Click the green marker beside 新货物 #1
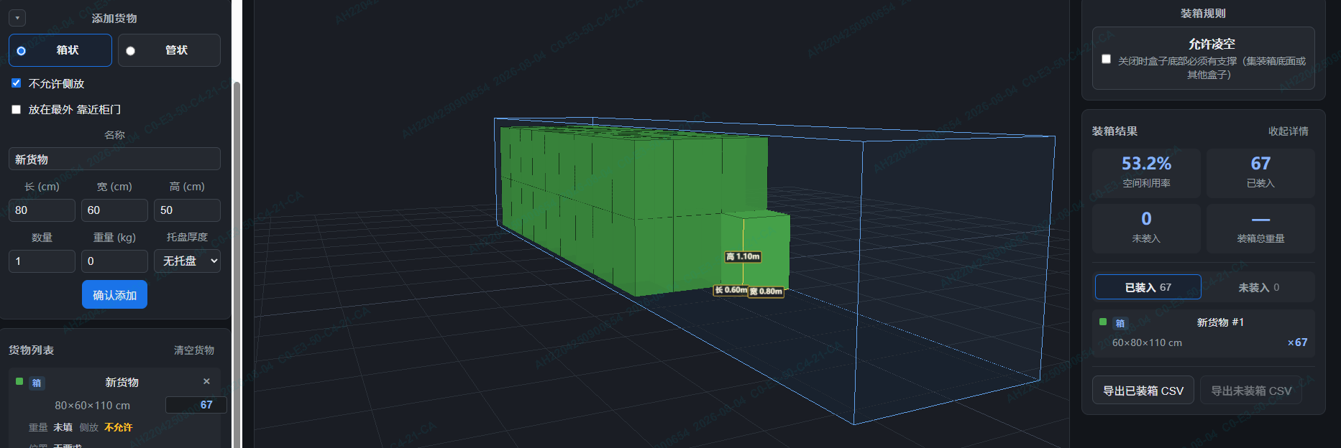 1103,322
